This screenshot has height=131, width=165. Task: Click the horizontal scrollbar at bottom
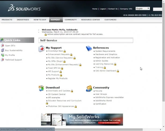(x=99, y=129)
